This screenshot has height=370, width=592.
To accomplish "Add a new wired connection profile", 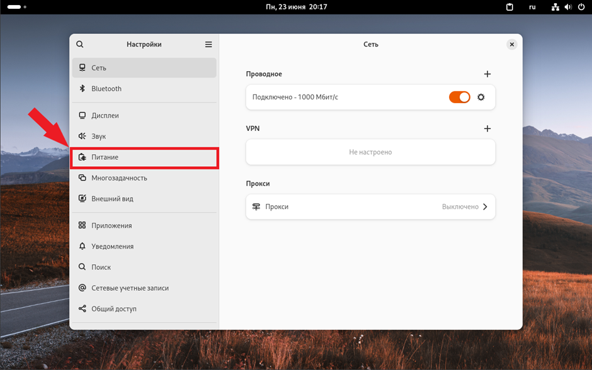I will 487,74.
